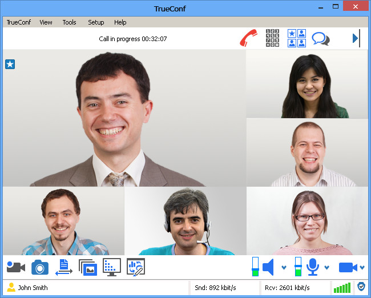
Task: Mute the microphone icon
Action: (x=313, y=267)
